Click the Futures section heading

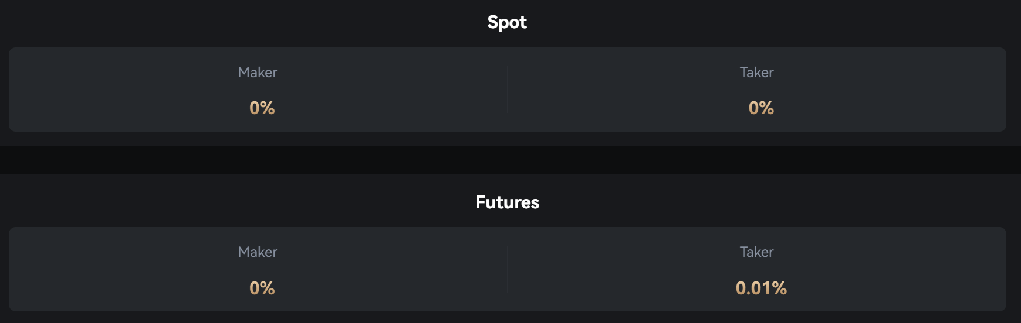(507, 202)
